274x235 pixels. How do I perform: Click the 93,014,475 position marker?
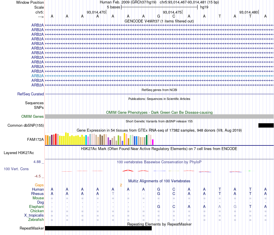[172, 12]
